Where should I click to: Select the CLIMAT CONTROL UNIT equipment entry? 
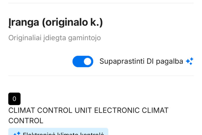88,115
